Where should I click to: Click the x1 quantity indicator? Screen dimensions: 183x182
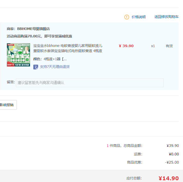tap(153, 46)
